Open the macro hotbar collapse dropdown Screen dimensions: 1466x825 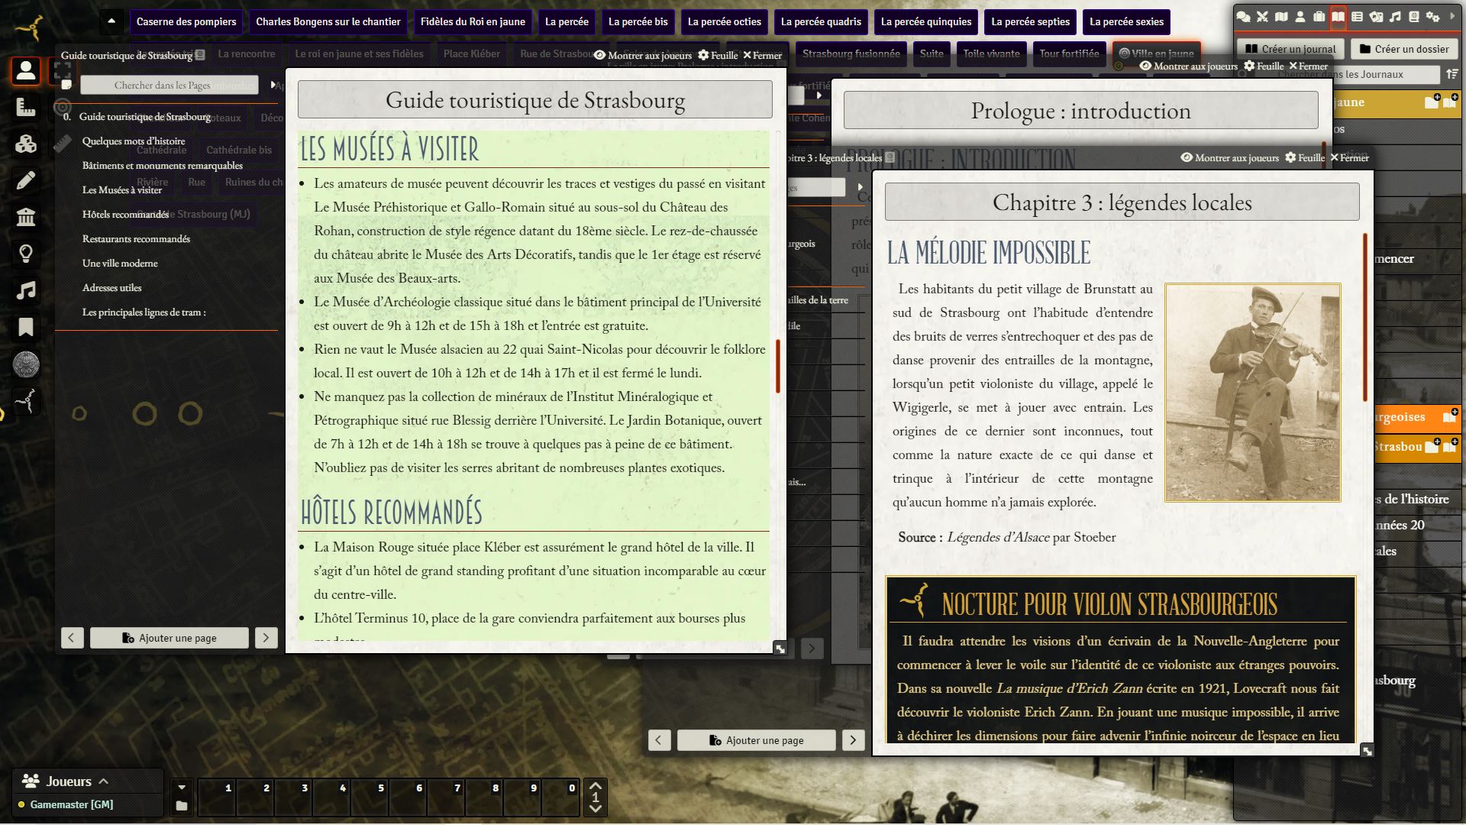pos(182,787)
